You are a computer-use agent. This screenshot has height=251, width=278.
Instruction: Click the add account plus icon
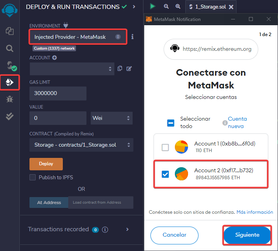[x=55, y=58]
